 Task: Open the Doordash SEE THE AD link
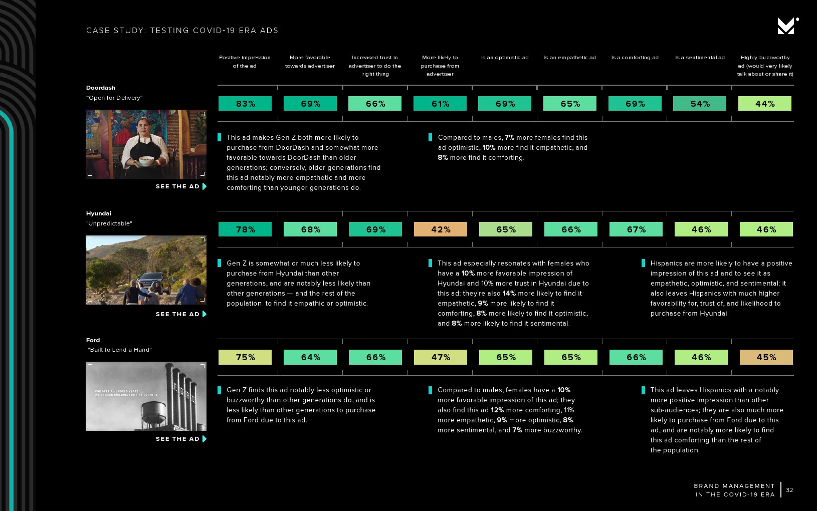tap(177, 186)
